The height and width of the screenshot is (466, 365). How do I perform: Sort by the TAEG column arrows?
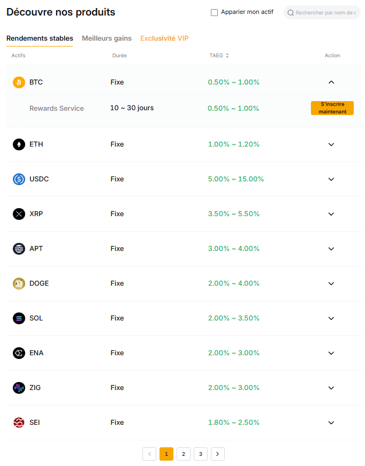coord(227,56)
